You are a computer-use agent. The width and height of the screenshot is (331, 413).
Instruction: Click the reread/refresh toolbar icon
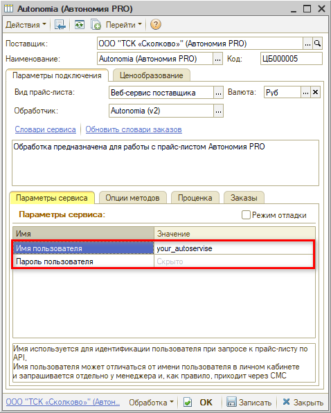click(79, 25)
